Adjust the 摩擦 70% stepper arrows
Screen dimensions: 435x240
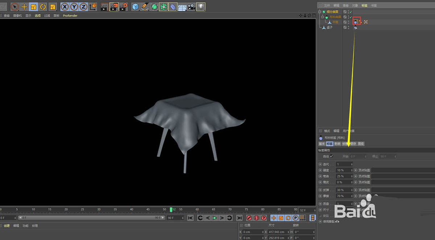point(352,196)
